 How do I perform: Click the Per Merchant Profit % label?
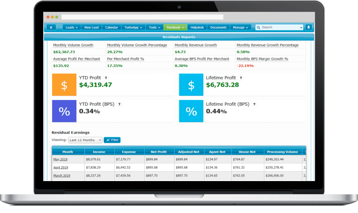pyautogui.click(x=126, y=59)
